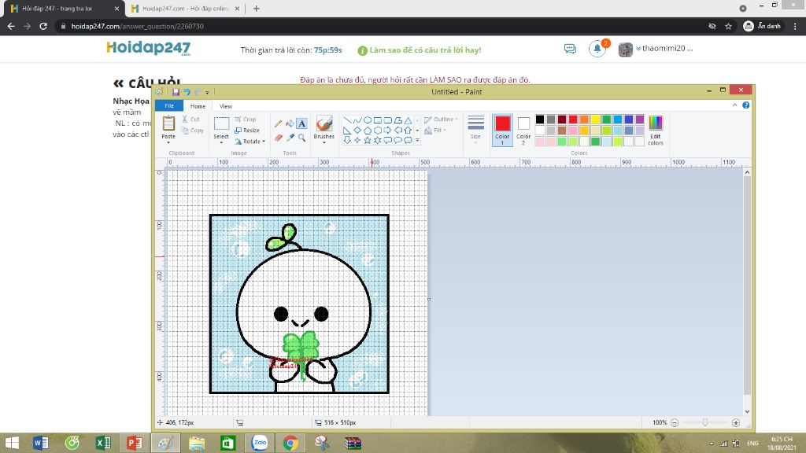Choose the Pentagon shape
Screen dimensions: 806x453
click(x=368, y=130)
